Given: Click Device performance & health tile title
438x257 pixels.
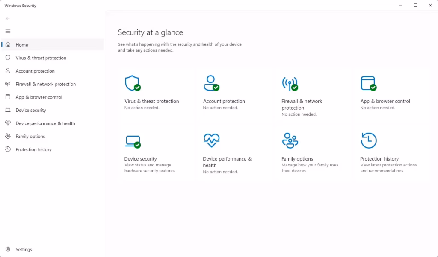Looking at the screenshot, I should tap(227, 162).
